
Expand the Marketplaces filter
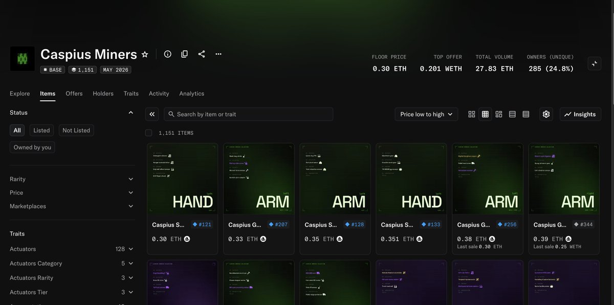tap(72, 206)
